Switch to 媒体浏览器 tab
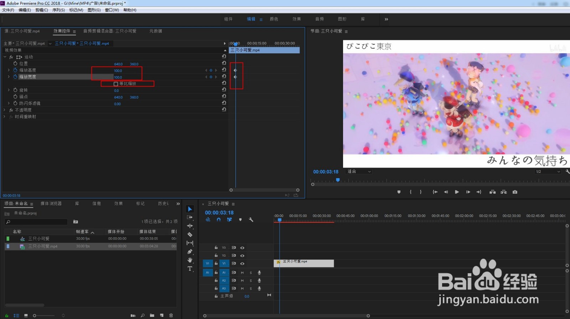Screen dimensions: 570x319 [51, 203]
